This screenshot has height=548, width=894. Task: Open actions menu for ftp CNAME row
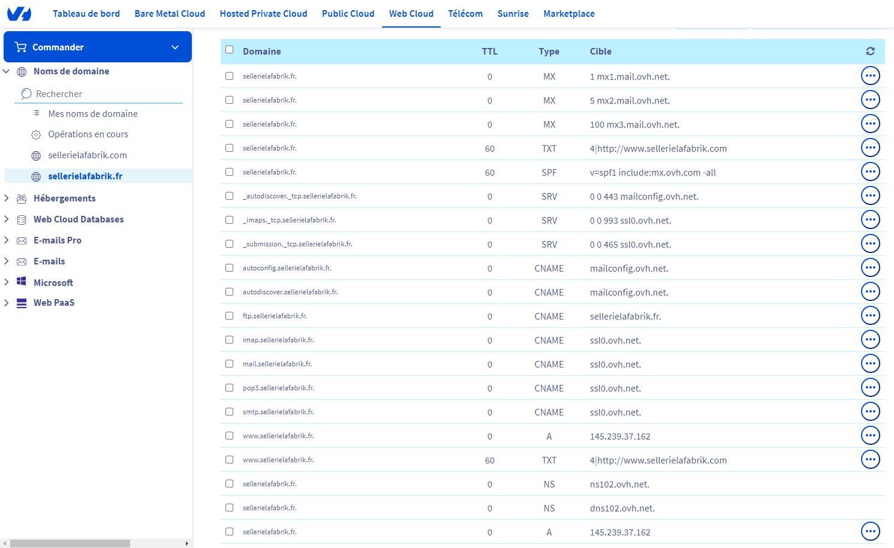coord(870,316)
